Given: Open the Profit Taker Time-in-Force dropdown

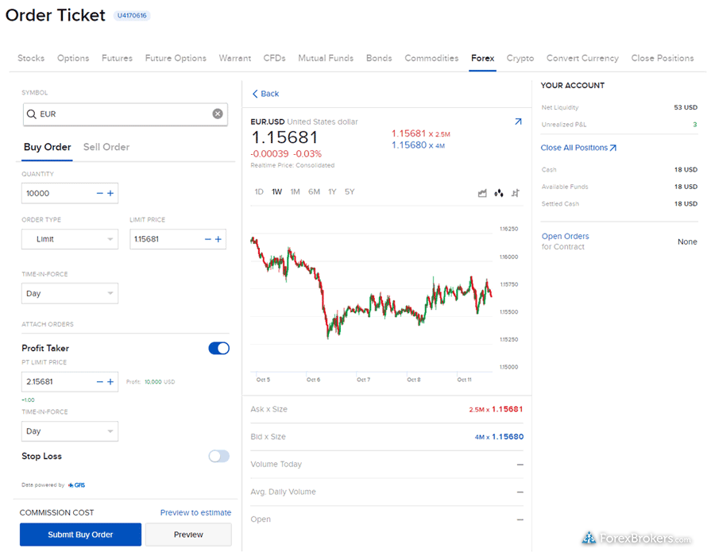Looking at the screenshot, I should (x=70, y=431).
